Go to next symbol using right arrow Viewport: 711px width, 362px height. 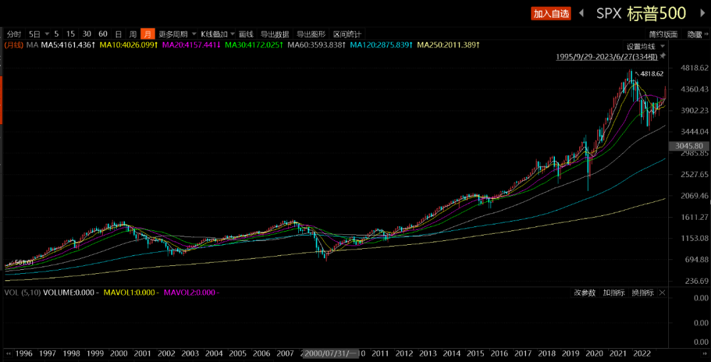click(x=703, y=14)
